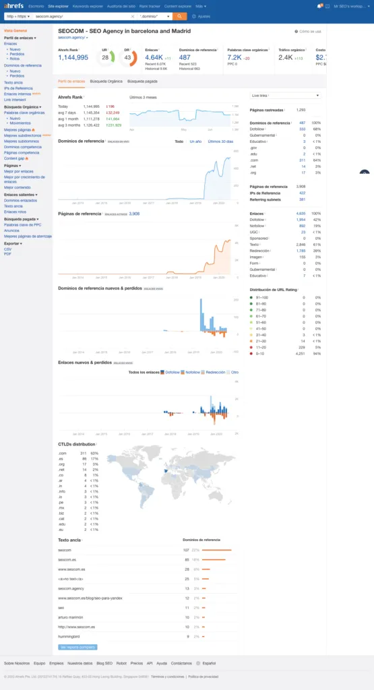The image size is (374, 690).
Task: Open Política de privacidad in the footer
Action: [x=203, y=677]
